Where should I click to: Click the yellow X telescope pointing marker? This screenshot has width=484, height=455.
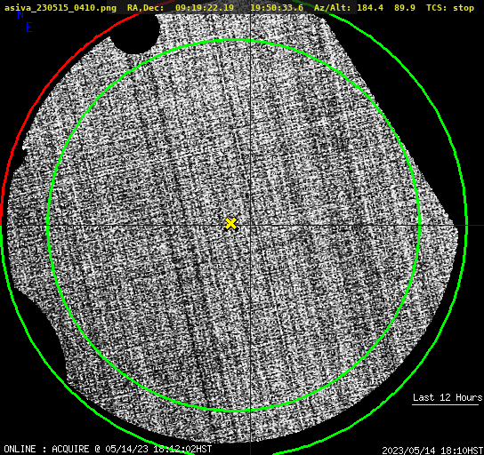pos(230,223)
